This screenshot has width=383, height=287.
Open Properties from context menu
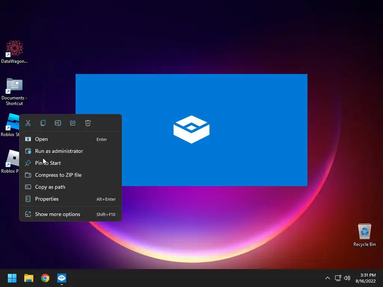tap(70, 199)
